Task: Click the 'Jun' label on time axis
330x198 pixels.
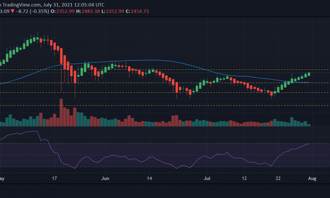Action: click(x=105, y=179)
